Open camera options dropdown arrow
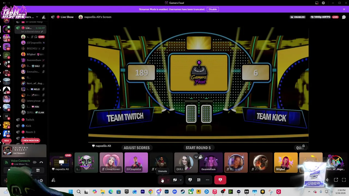The image size is (349, 196). click(180, 180)
